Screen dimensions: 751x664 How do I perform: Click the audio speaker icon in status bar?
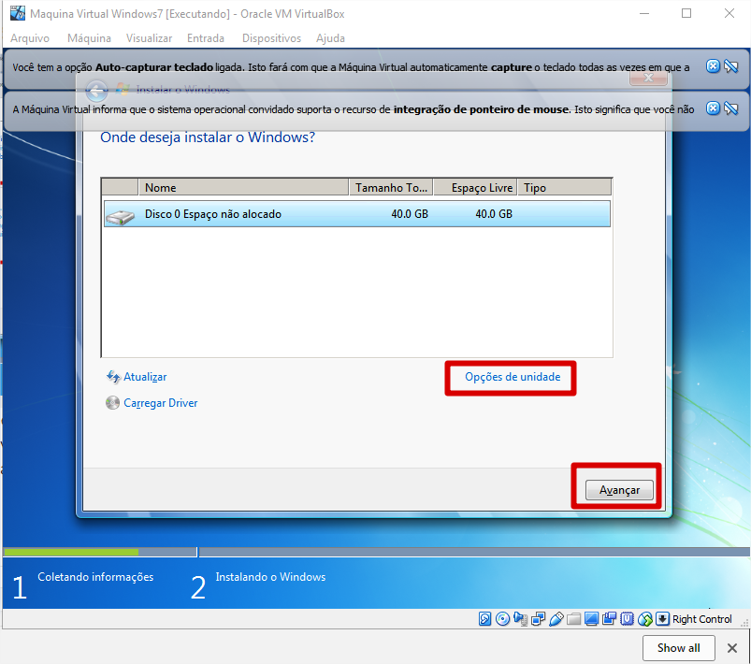[x=520, y=619]
